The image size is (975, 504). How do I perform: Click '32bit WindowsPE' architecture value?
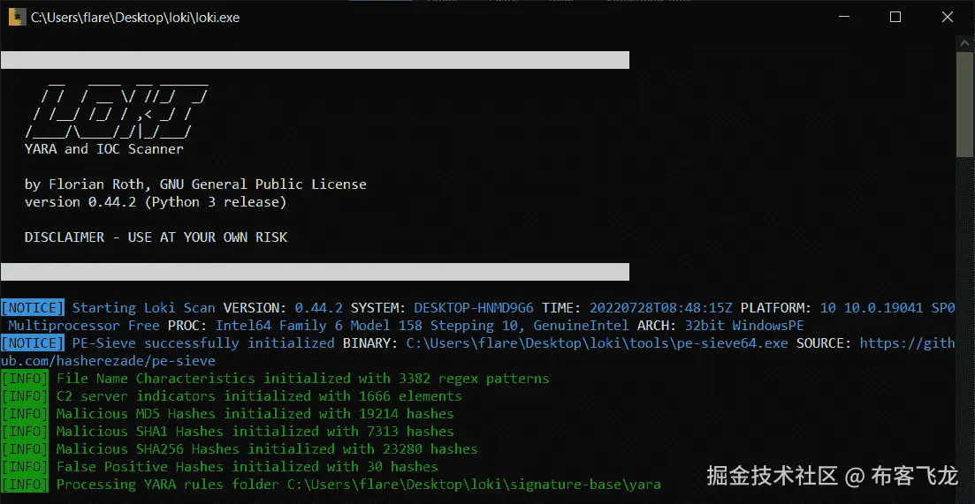(744, 325)
